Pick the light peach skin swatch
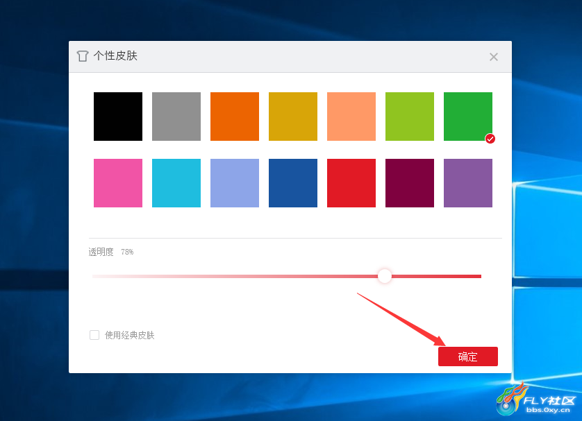 pyautogui.click(x=351, y=117)
